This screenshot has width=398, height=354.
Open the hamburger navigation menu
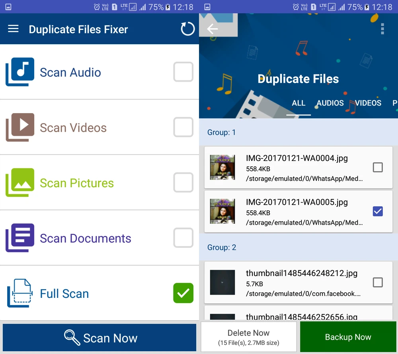click(x=14, y=29)
